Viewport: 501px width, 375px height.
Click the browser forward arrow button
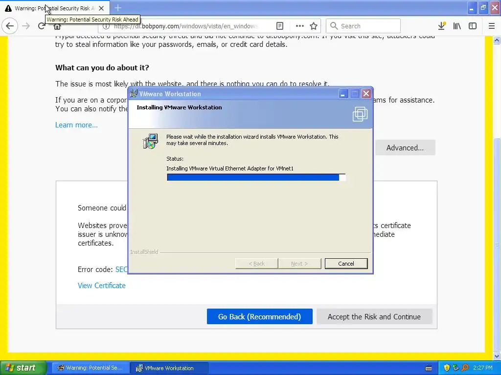(26, 26)
